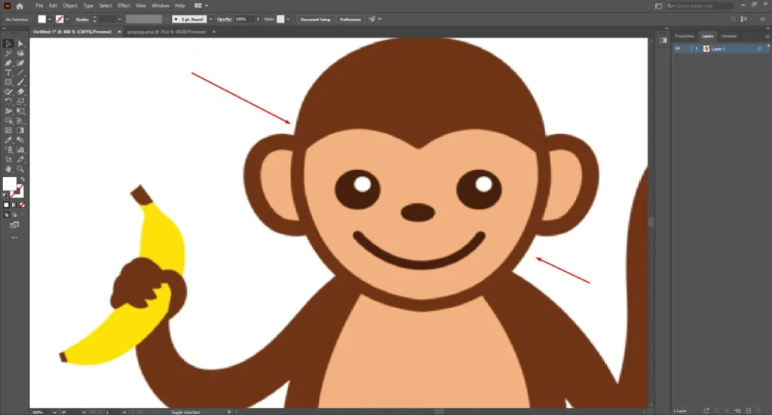Open the Effect menu
Image resolution: width=772 pixels, height=415 pixels.
[x=124, y=6]
